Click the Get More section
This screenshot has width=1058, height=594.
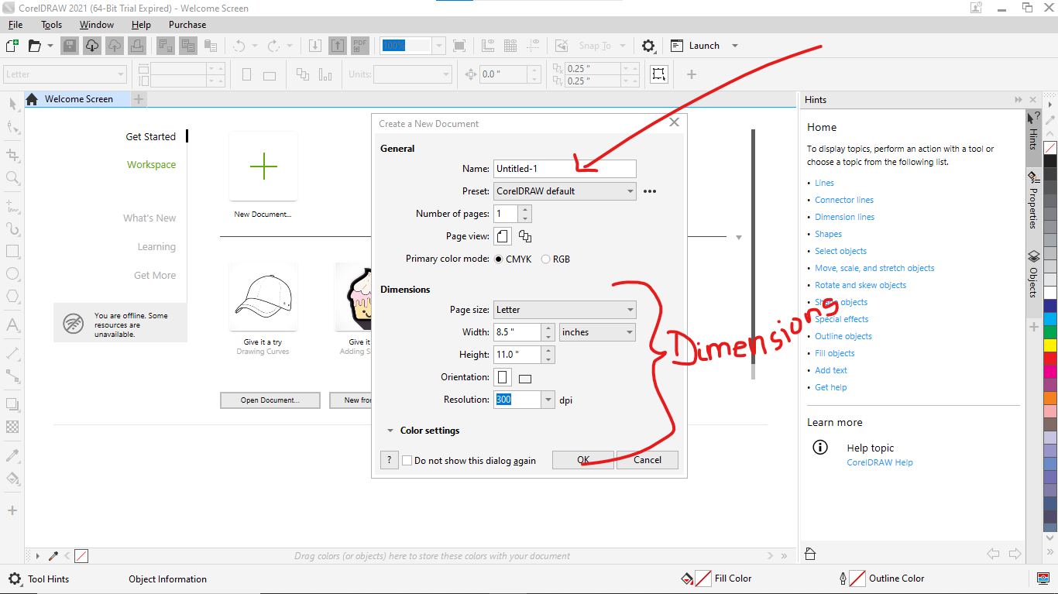155,276
